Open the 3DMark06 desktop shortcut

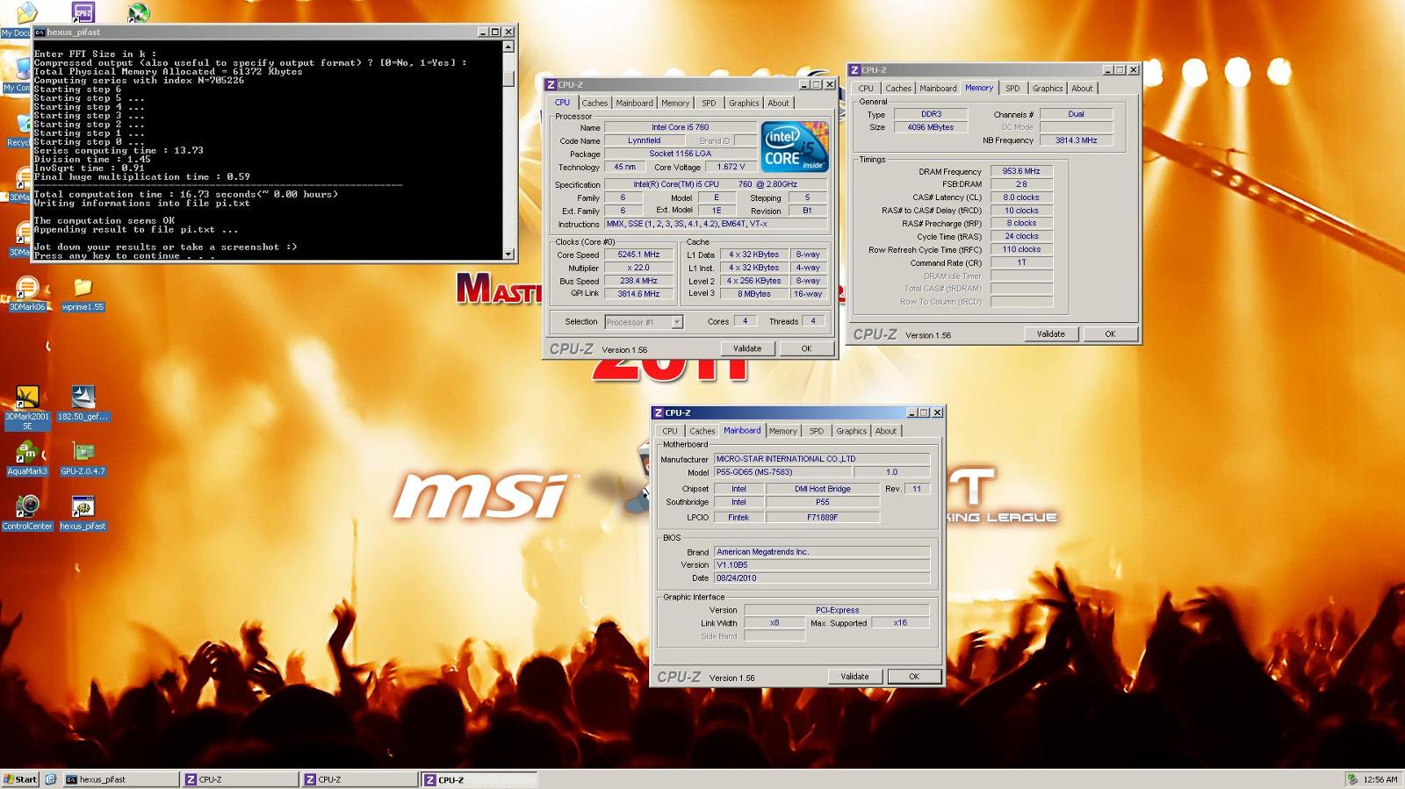[27, 293]
